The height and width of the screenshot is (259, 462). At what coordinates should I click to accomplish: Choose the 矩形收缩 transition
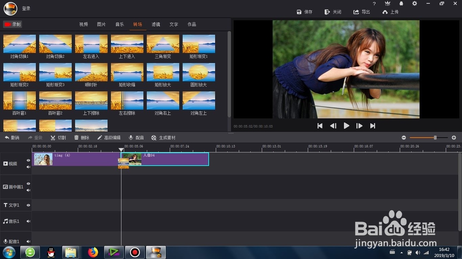click(127, 72)
